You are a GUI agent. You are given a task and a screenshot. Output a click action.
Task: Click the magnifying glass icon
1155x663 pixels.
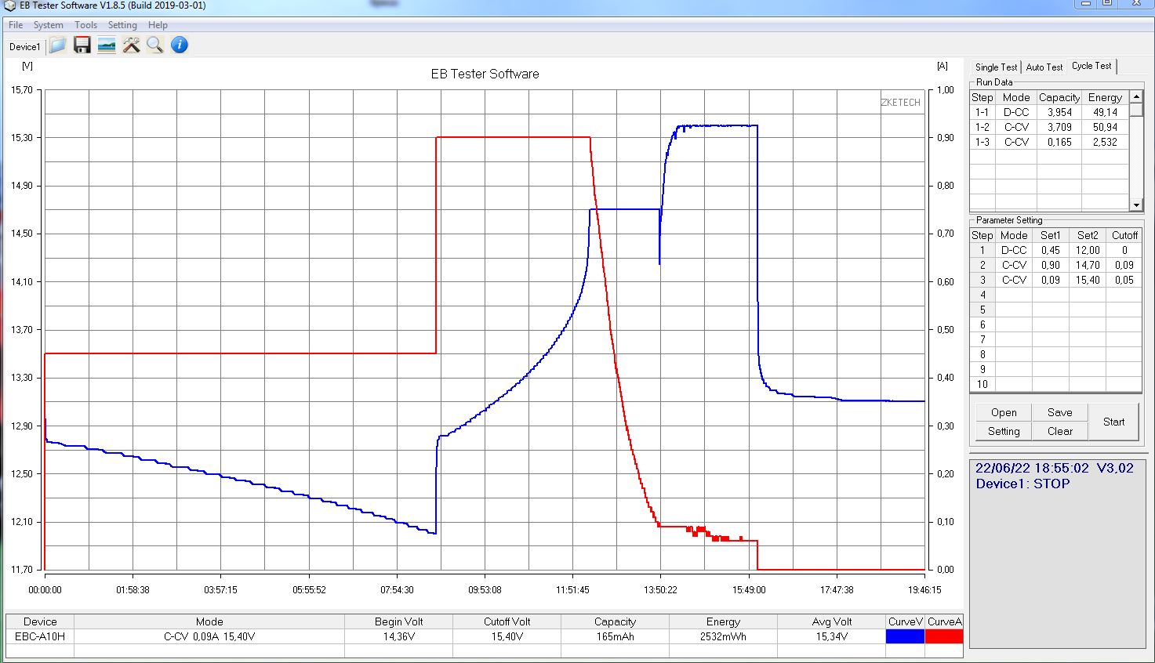[155, 45]
